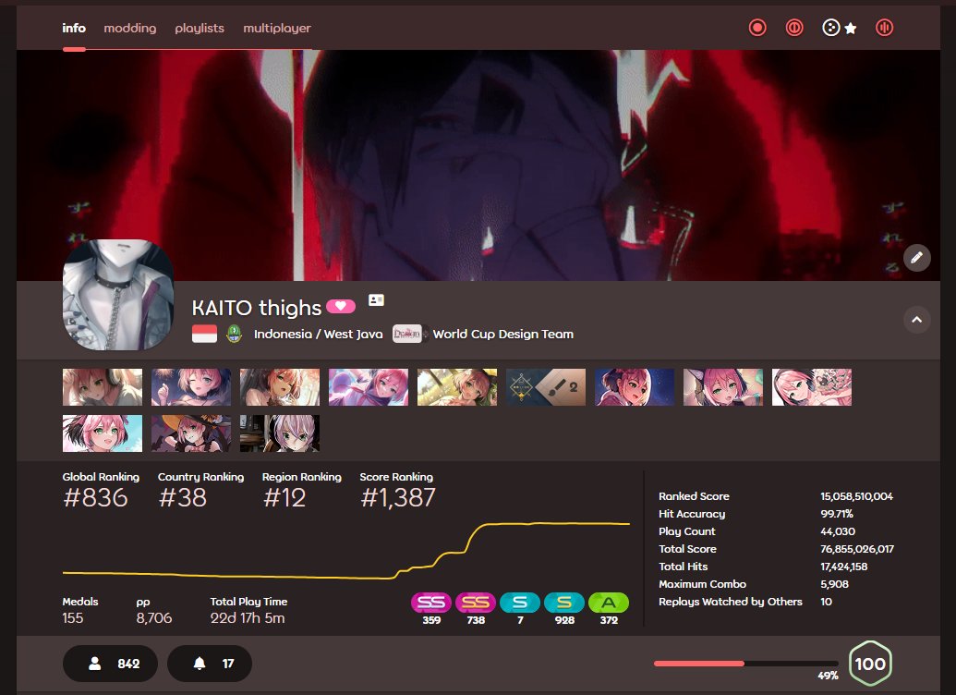Screen dimensions: 956x695
Task: Switch to the osu! standard game mode icon
Action: [x=757, y=28]
